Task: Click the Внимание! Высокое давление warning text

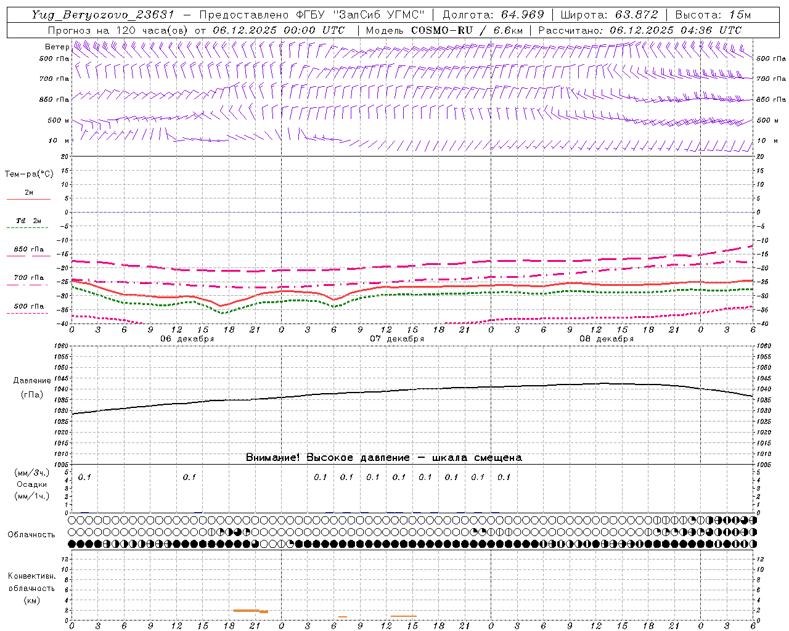Action: pos(384,458)
